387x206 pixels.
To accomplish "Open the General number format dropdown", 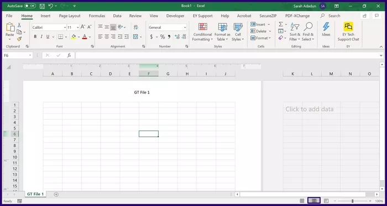I will tap(185, 28).
